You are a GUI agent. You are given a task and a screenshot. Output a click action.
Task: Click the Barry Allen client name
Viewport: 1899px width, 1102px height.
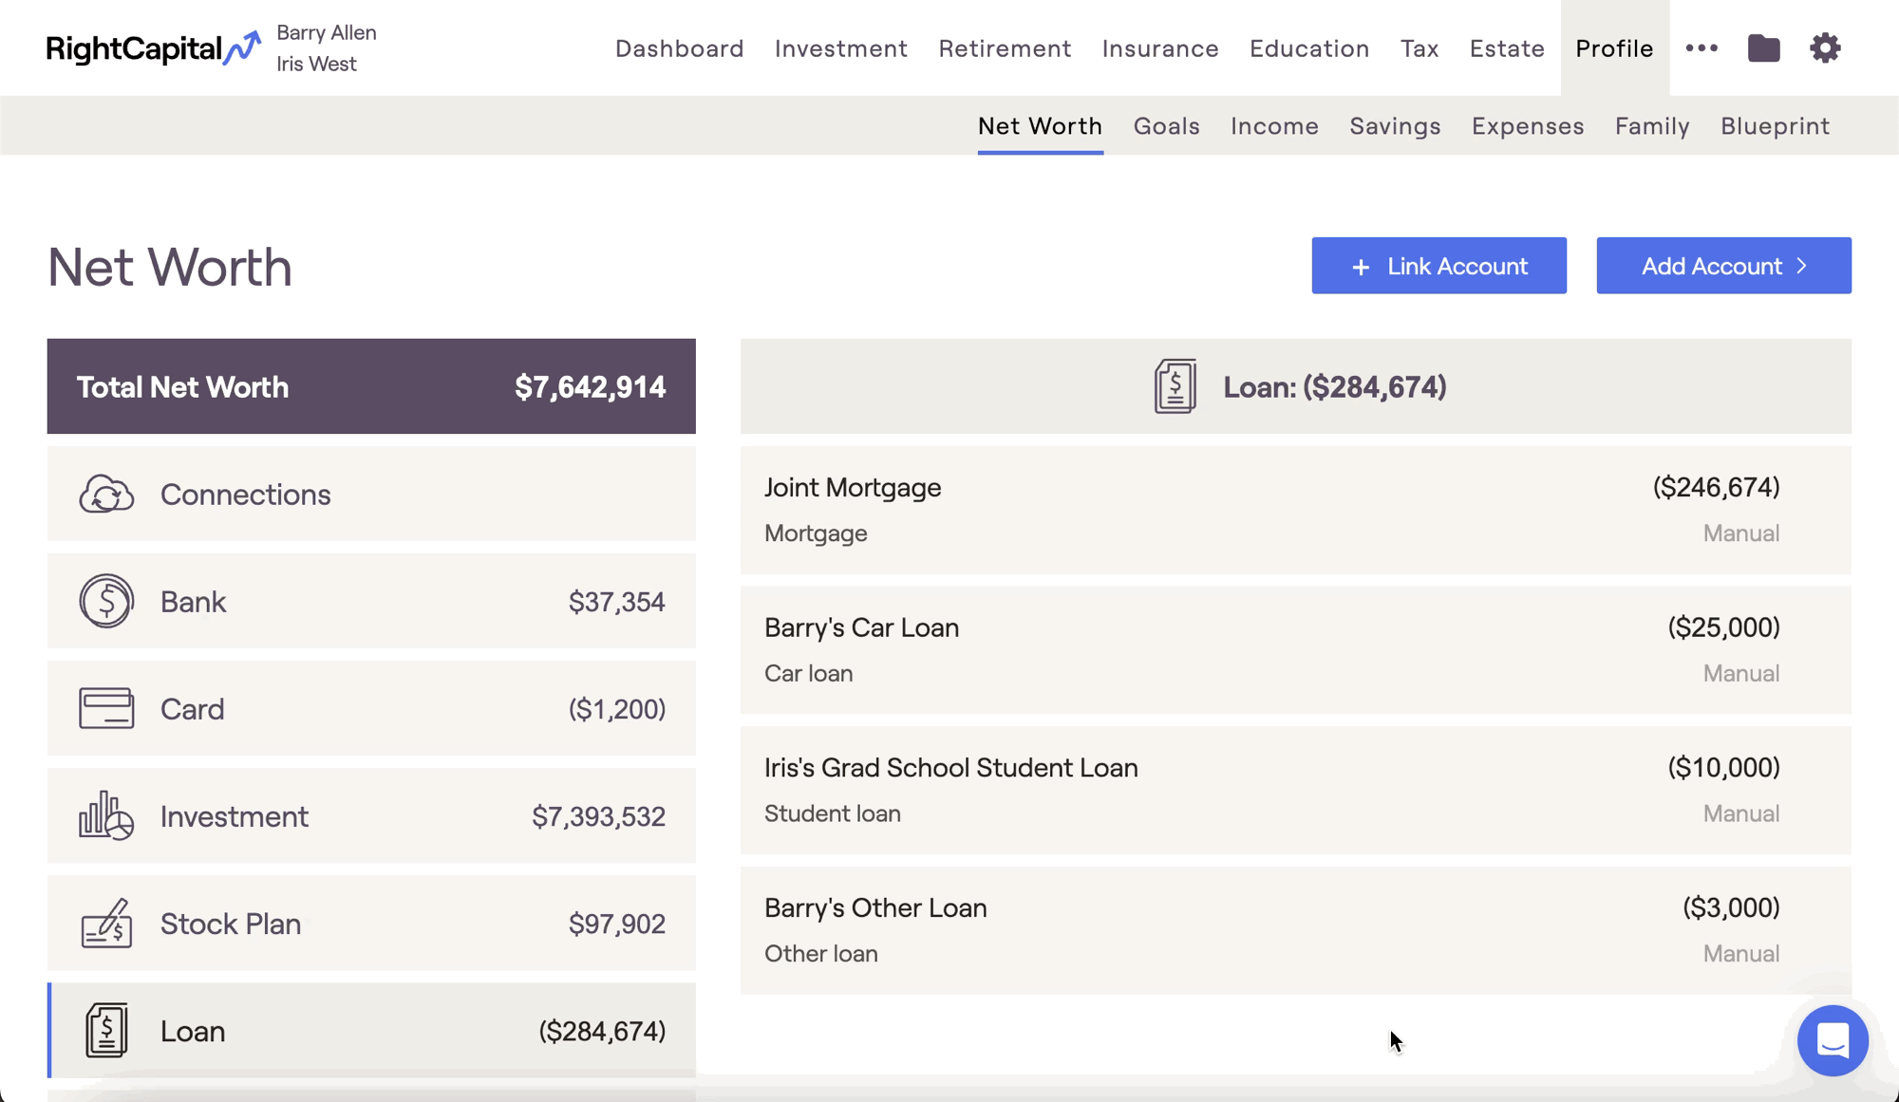(327, 32)
